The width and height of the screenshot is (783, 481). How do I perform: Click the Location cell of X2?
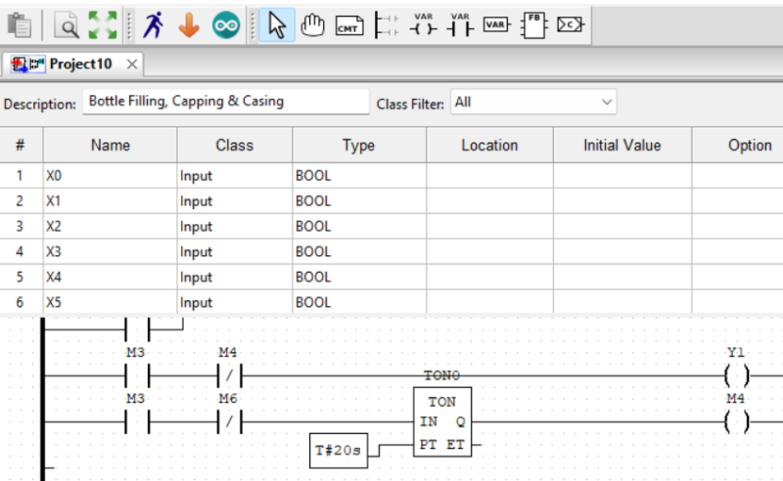(x=489, y=227)
